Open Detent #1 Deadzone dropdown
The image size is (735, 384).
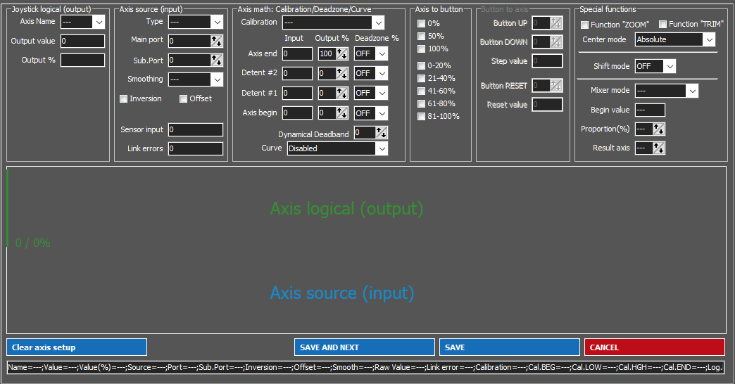[x=371, y=94]
